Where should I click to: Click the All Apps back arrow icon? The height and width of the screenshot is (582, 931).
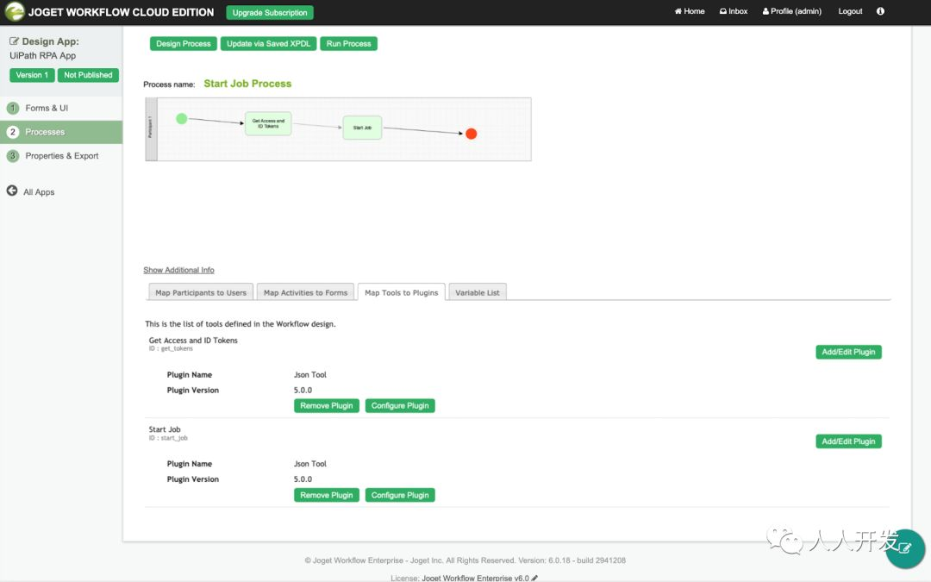(12, 191)
